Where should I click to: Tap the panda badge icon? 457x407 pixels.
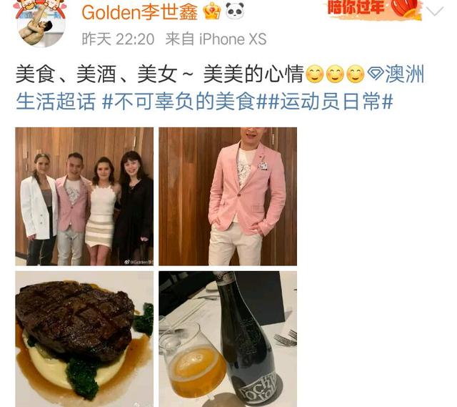(235, 11)
